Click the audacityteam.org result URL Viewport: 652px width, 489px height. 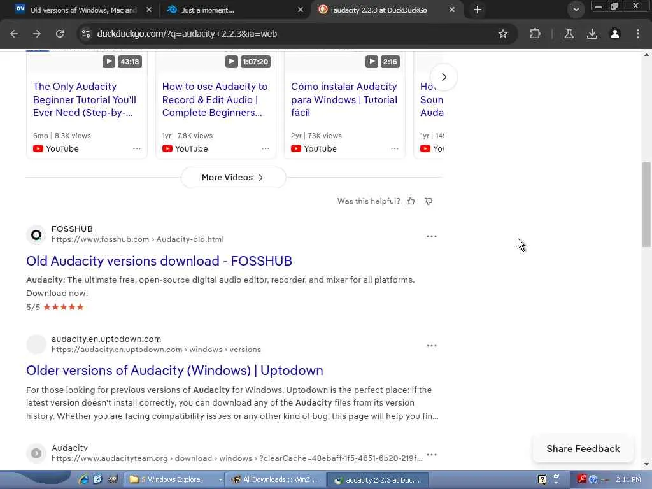(237, 458)
